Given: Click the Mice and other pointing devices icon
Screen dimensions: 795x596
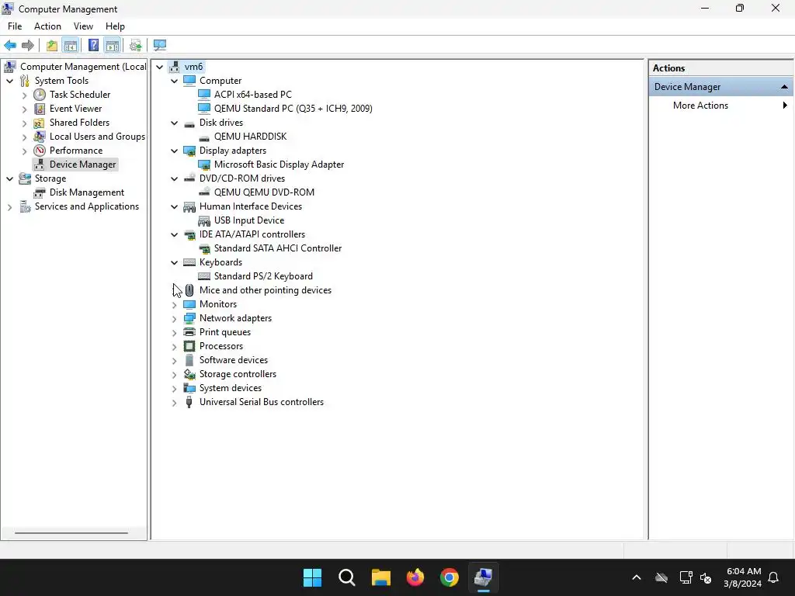Looking at the screenshot, I should [x=189, y=290].
